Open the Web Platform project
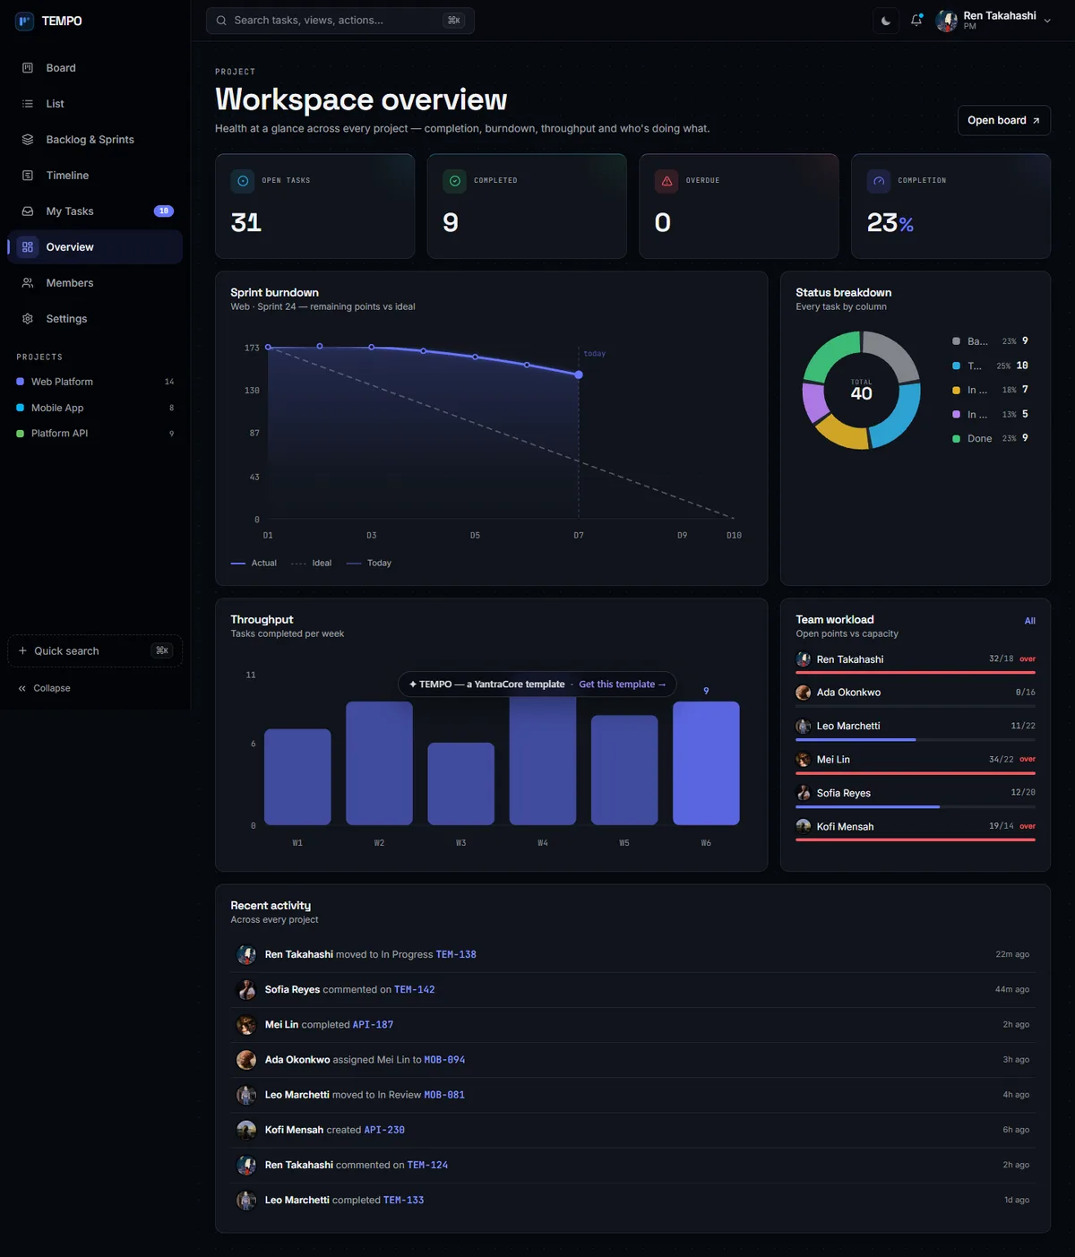Screen dimensions: 1075x1257 (x=95, y=382)
